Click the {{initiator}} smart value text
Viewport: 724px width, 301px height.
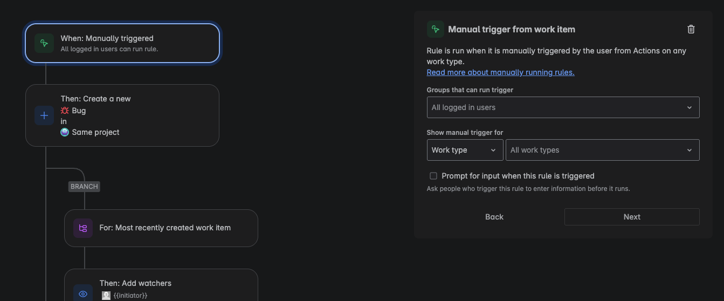[x=130, y=296]
